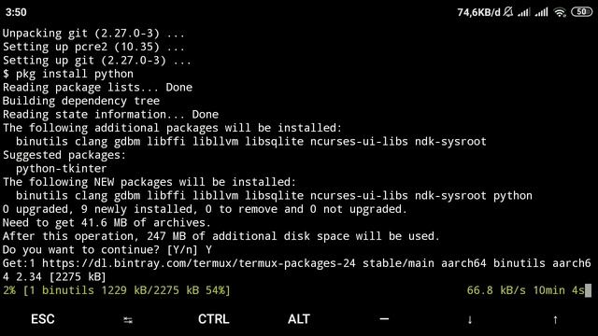The width and height of the screenshot is (598, 336).
Task: Tap the dash key in extra keys row
Action: (x=384, y=319)
